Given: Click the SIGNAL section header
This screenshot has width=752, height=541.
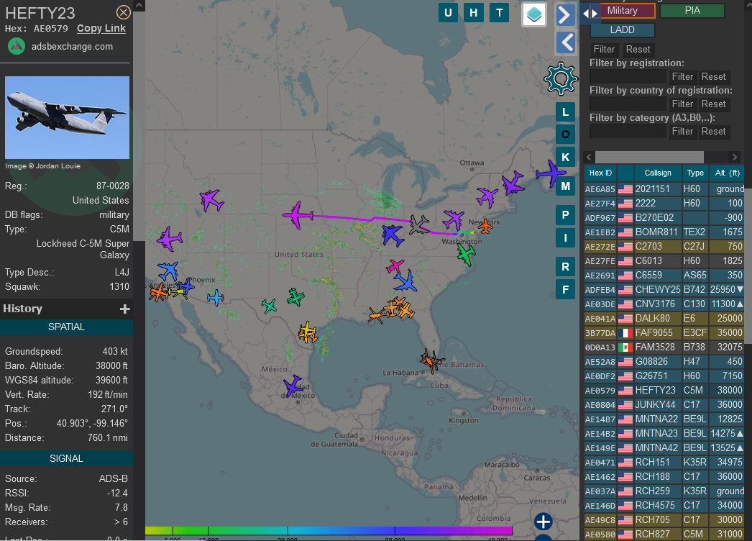Looking at the screenshot, I should pyautogui.click(x=66, y=458).
